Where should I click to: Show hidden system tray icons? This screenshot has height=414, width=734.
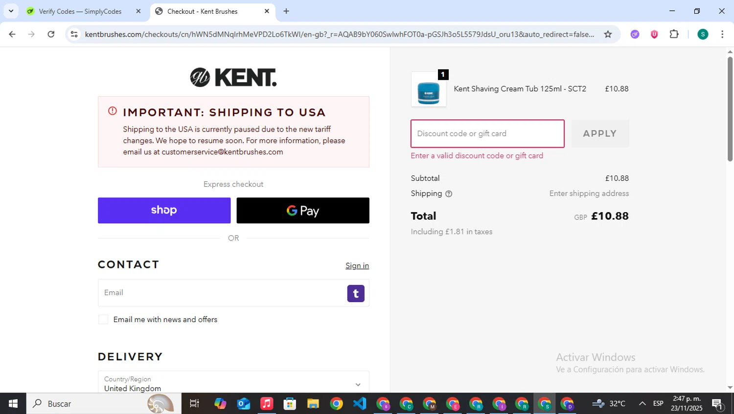pyautogui.click(x=642, y=404)
